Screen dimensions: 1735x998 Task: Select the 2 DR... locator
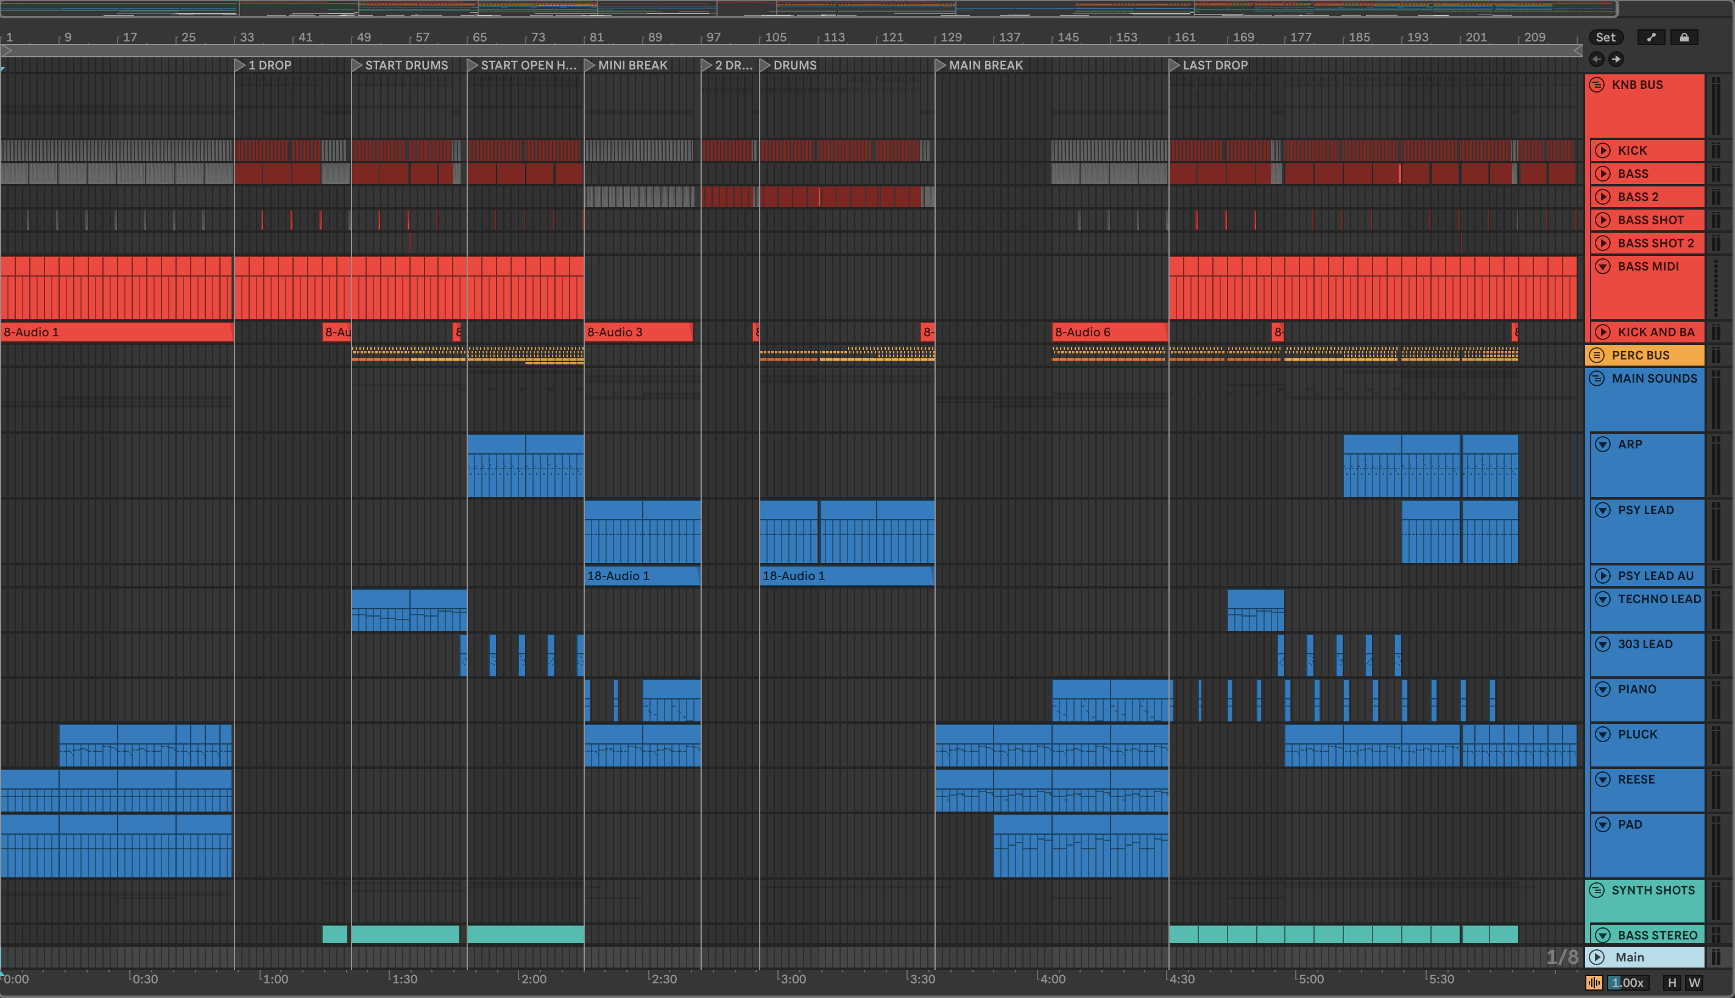(727, 66)
